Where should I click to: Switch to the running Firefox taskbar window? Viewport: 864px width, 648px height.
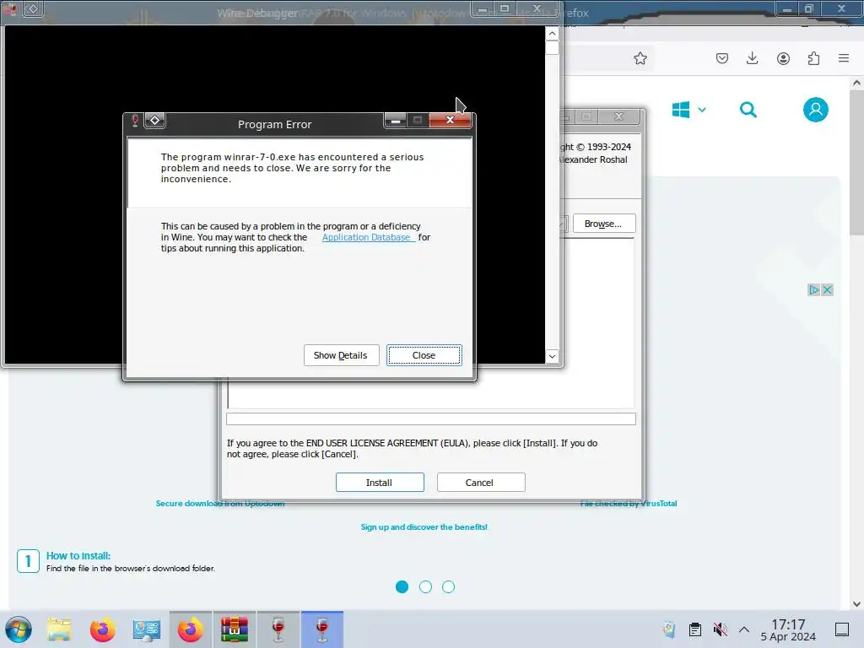click(190, 629)
